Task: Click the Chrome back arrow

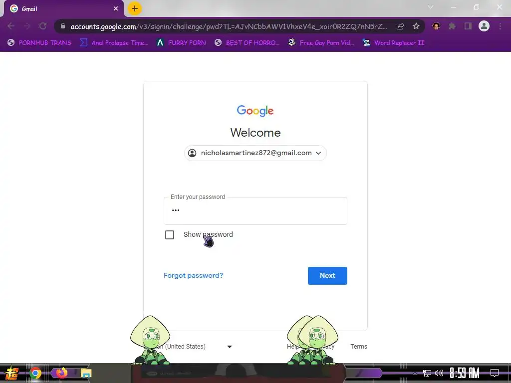Action: (x=11, y=26)
